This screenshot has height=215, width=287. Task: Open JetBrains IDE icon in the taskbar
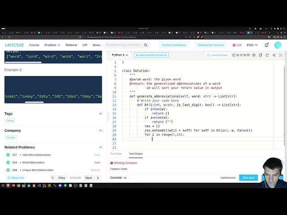(44, 185)
